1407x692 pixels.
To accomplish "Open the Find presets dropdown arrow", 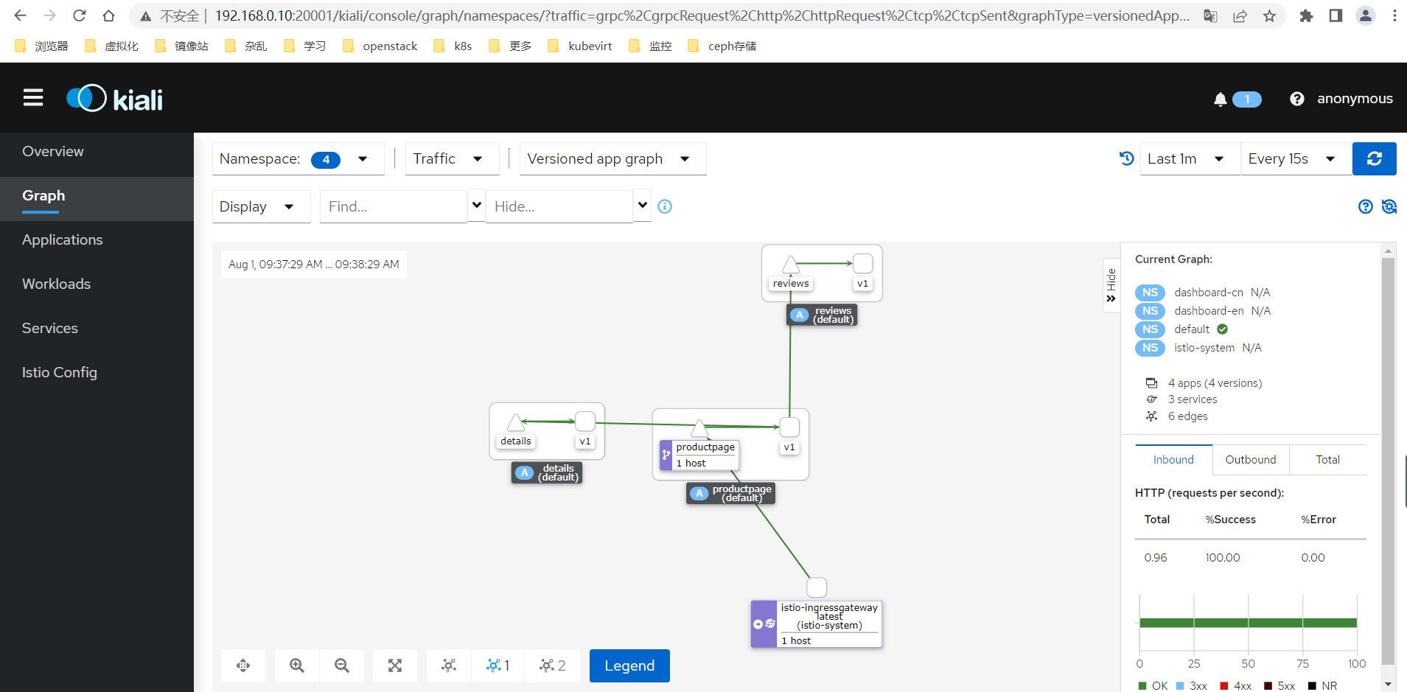I will (x=477, y=206).
